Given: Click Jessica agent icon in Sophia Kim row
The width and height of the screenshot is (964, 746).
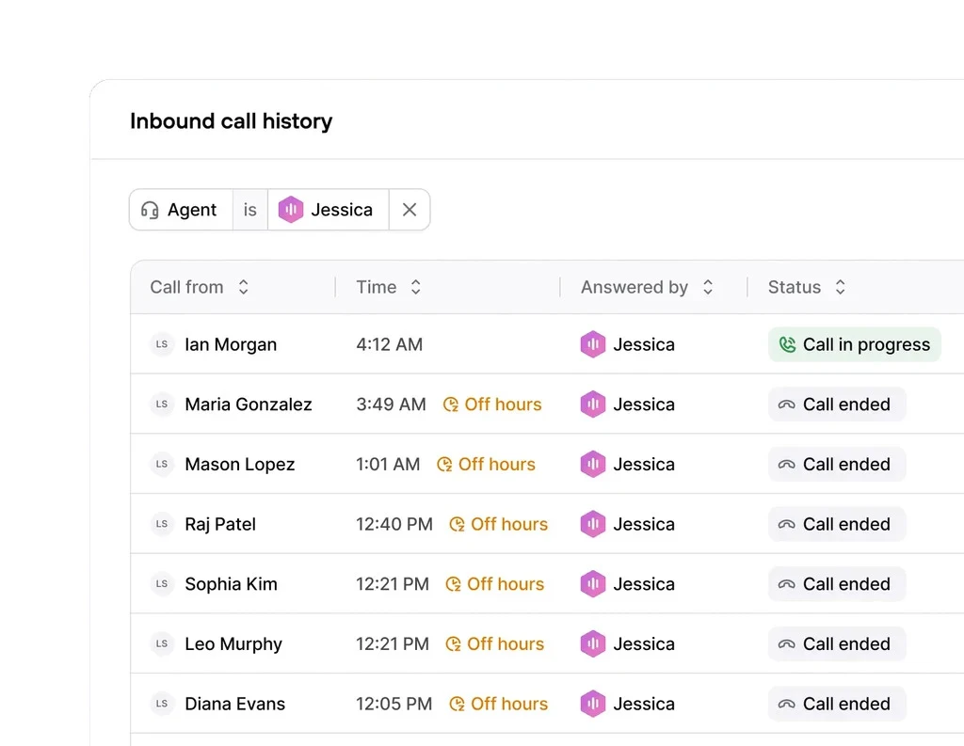Looking at the screenshot, I should click(x=593, y=584).
